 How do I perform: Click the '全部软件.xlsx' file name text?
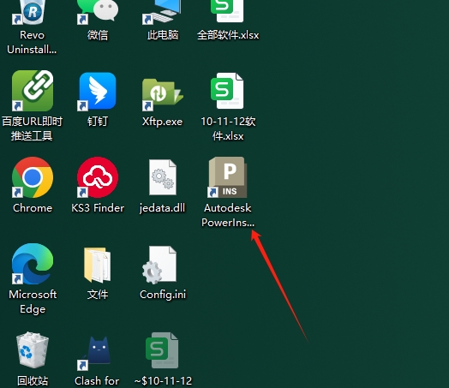[228, 35]
